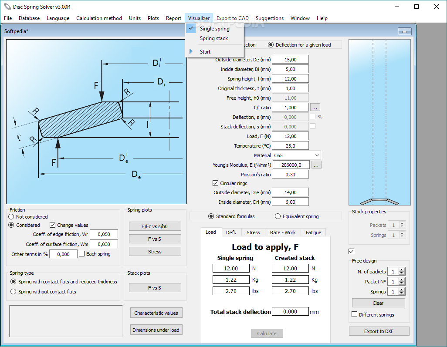447x347 pixels.
Task: Open the Window menu
Action: tap(300, 18)
